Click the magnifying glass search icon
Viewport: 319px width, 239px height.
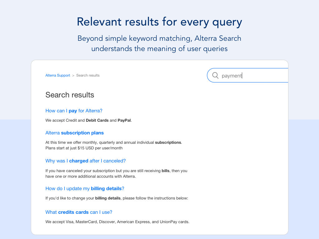click(x=215, y=75)
